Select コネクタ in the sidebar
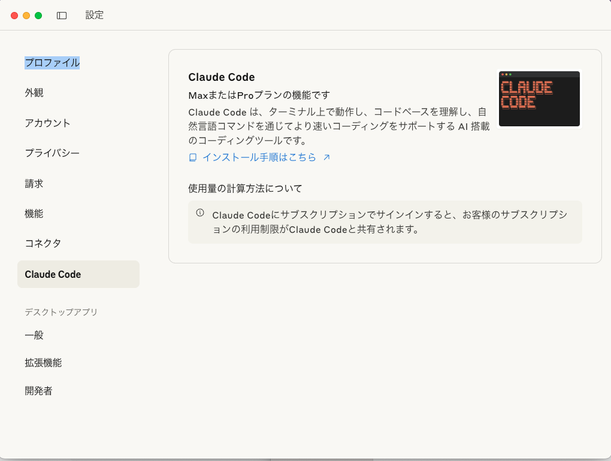Viewport: 611px width, 461px height. (x=43, y=243)
